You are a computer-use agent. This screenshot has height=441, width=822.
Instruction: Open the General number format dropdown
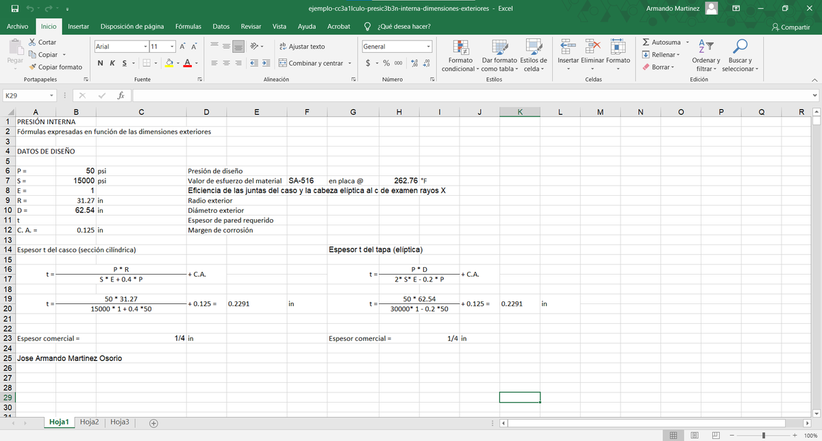[x=429, y=47]
